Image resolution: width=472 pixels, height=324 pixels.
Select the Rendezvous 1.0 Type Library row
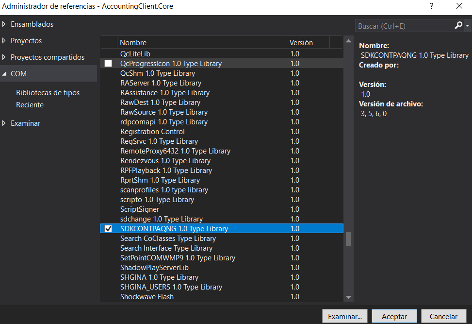click(222, 161)
